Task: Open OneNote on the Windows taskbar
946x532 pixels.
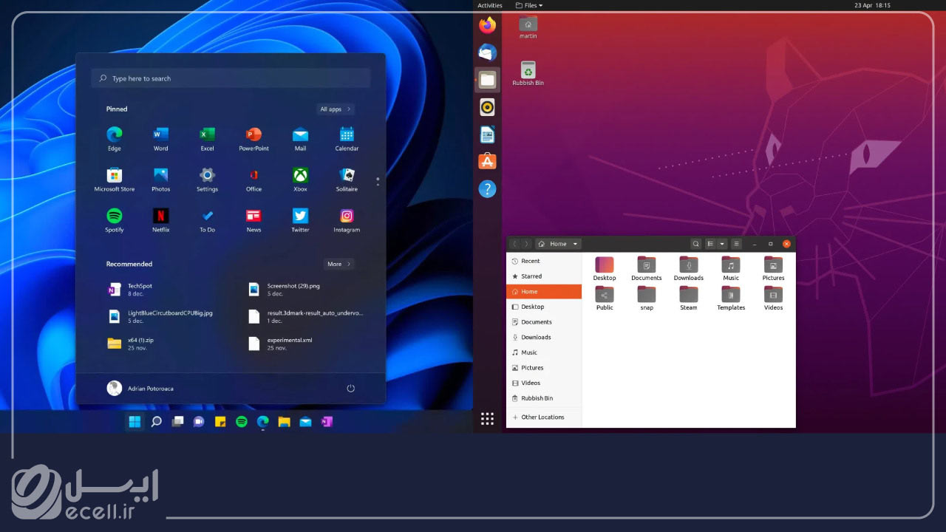Action: point(327,422)
